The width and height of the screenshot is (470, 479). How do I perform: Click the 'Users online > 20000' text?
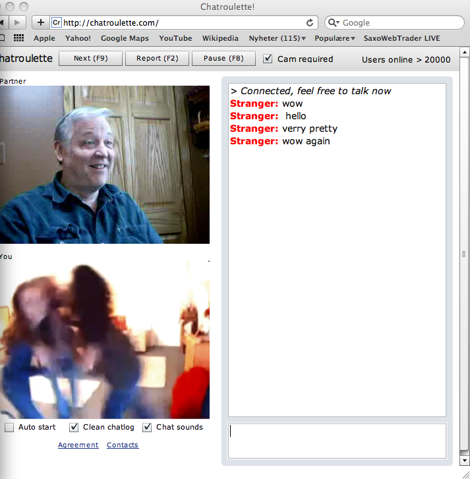coord(406,59)
